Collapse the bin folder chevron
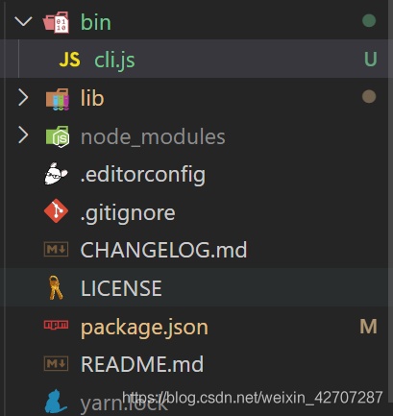The image size is (393, 416). click(x=23, y=22)
